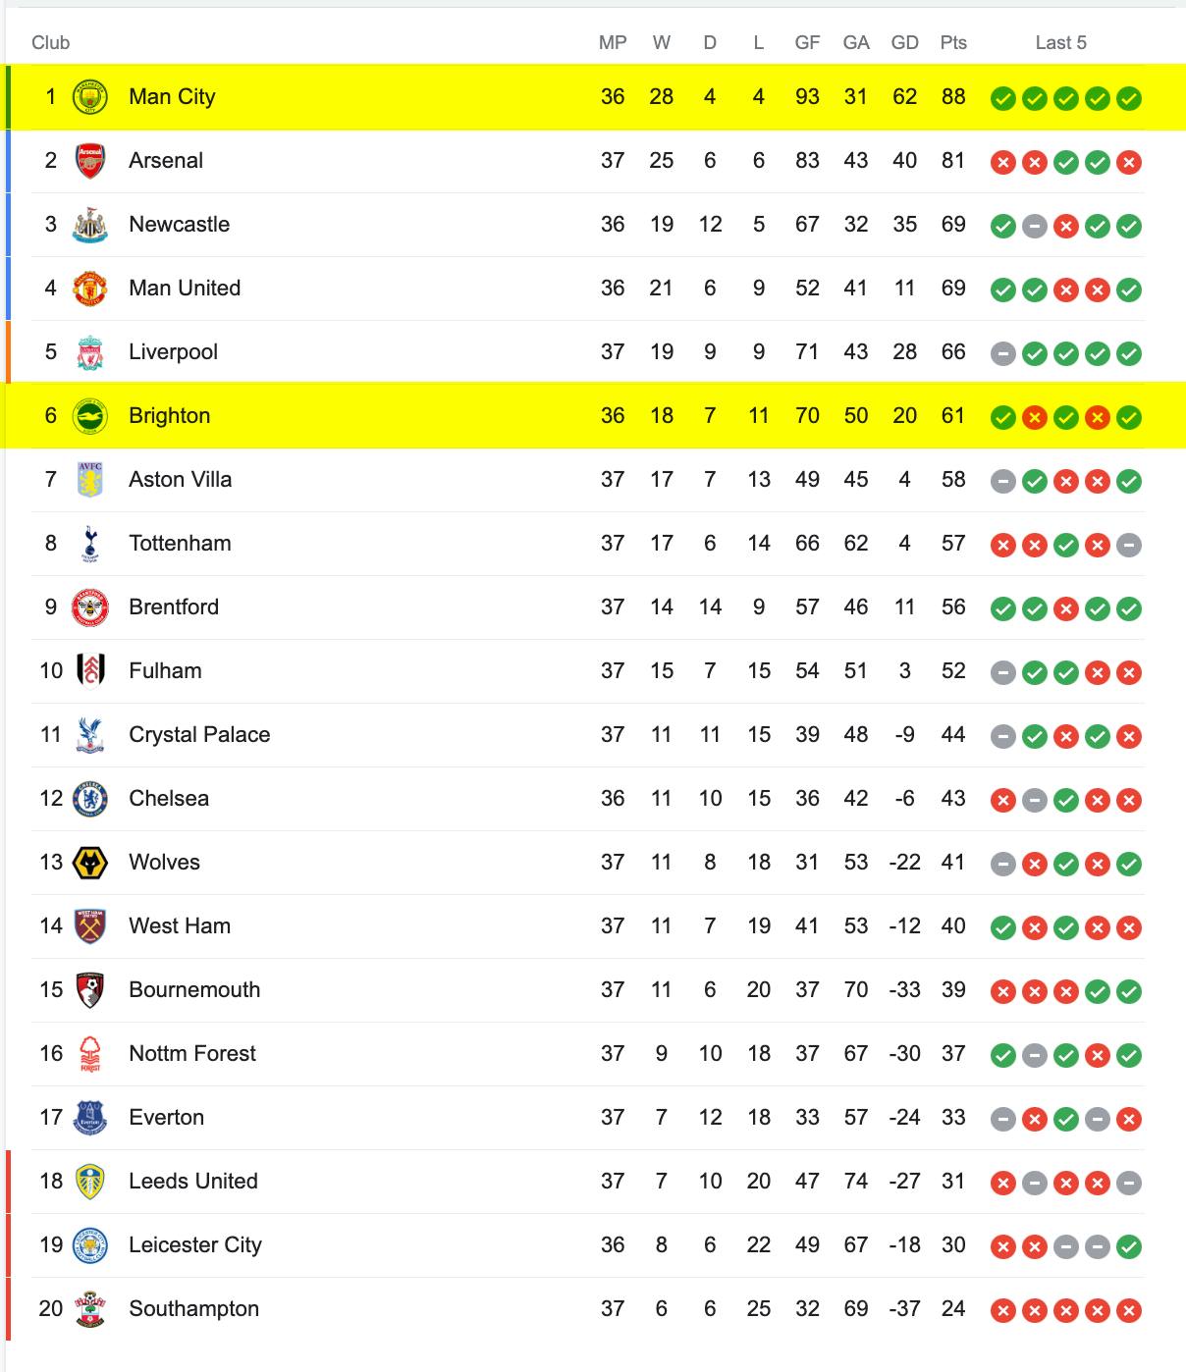Open the Leicester City team link
The height and width of the screenshot is (1372, 1186).
click(x=195, y=1245)
